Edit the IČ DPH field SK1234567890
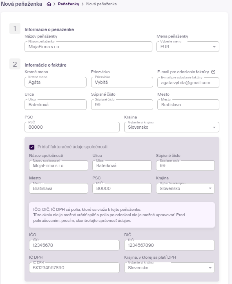 pos(74,268)
